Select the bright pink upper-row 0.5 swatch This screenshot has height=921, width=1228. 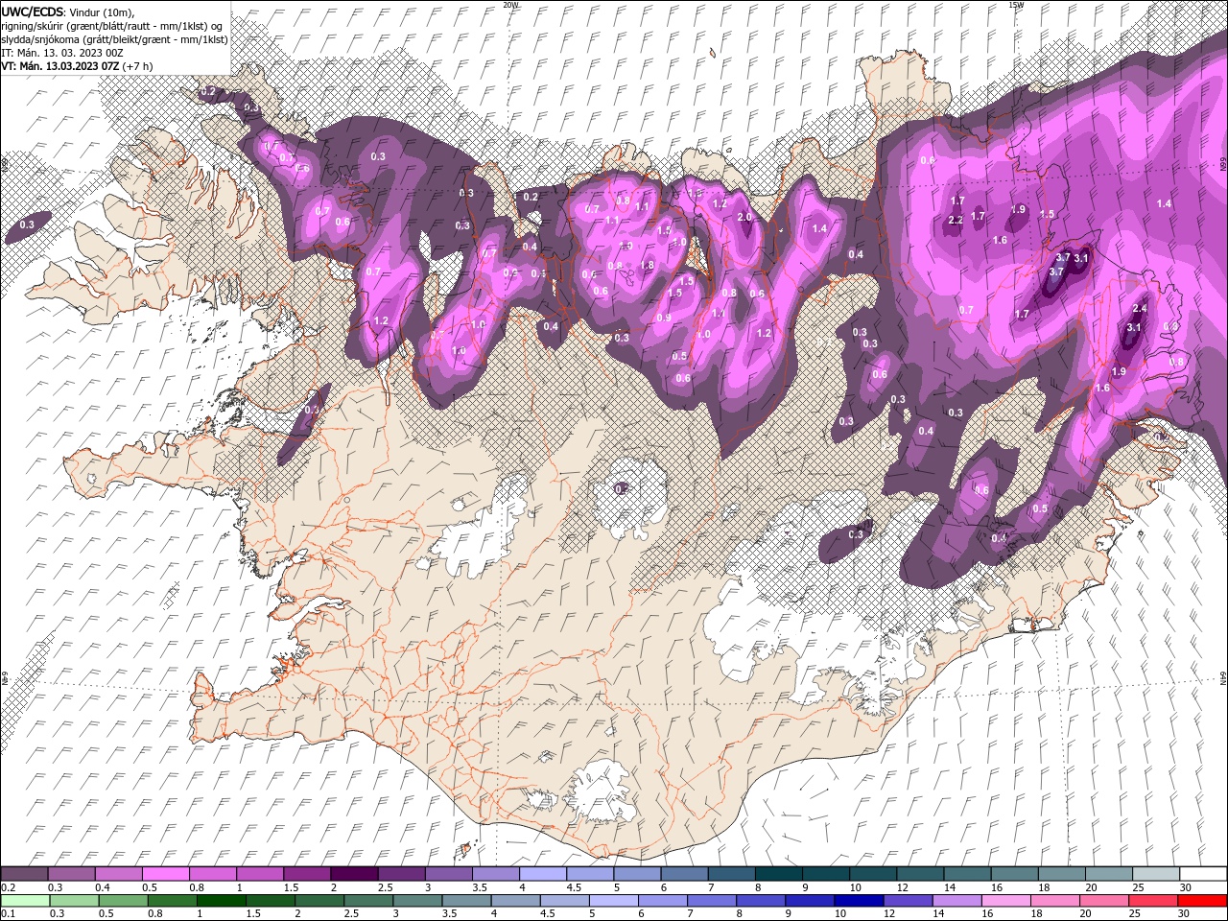(165, 874)
